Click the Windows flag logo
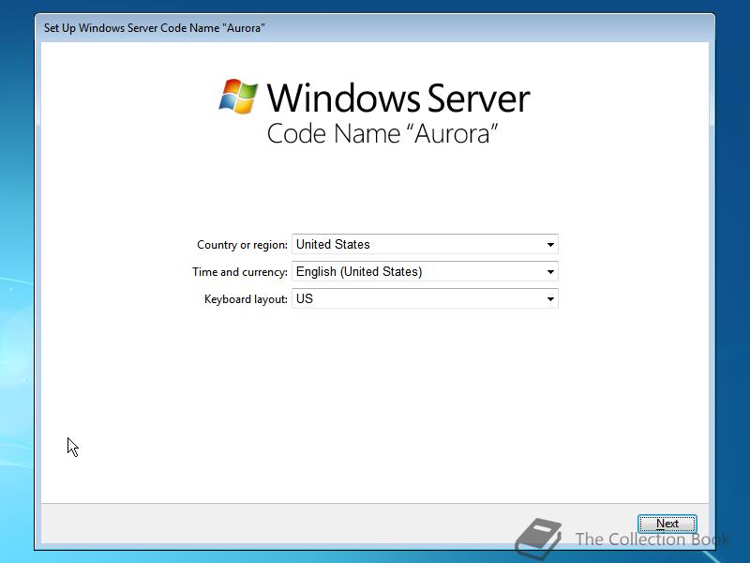Viewport: 750px width, 563px height. [x=238, y=97]
